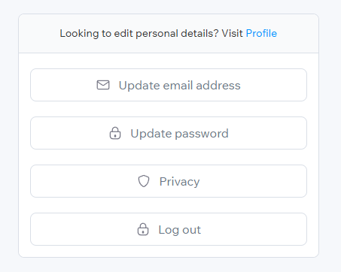Click the word "Privacy"

(180, 182)
